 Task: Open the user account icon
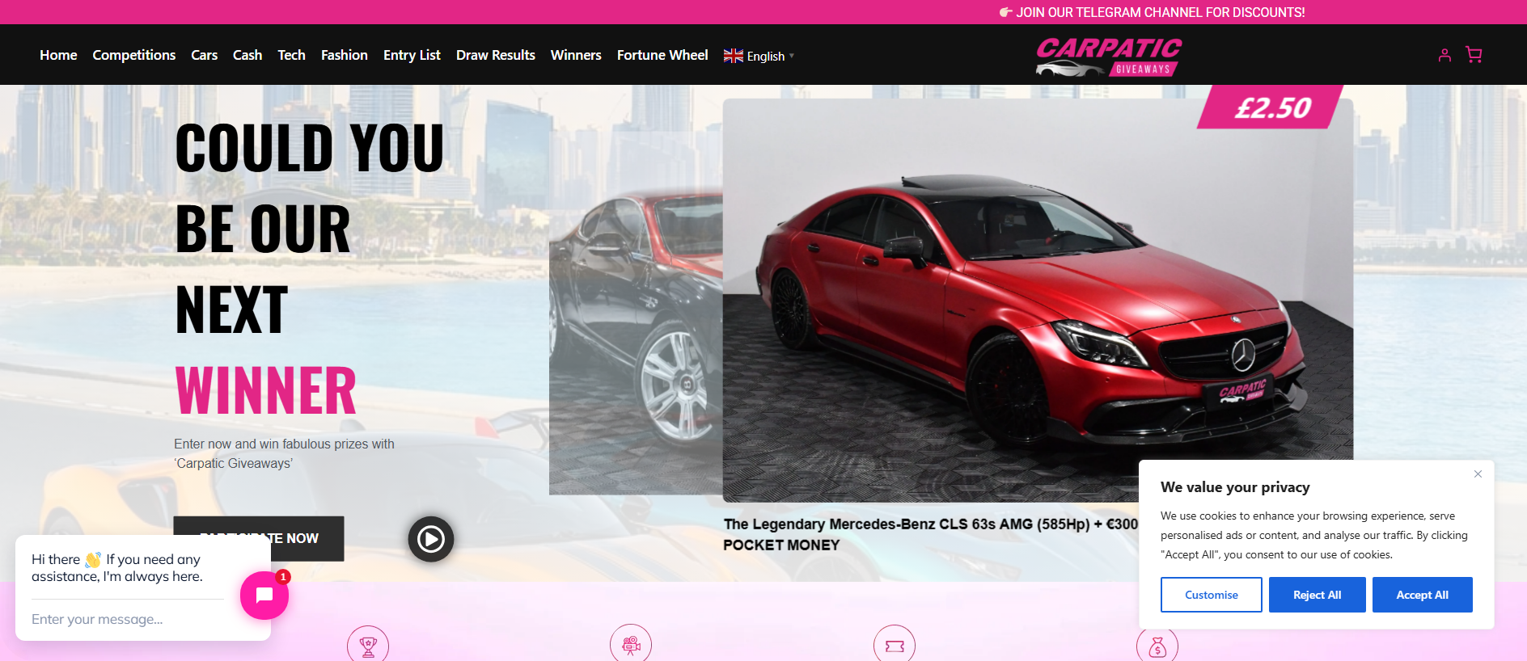[x=1445, y=55]
